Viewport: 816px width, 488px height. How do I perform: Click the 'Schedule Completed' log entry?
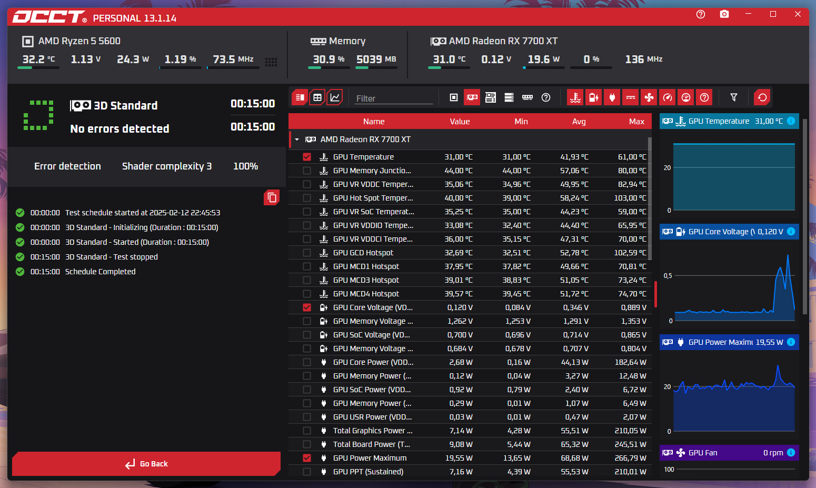[x=100, y=272]
